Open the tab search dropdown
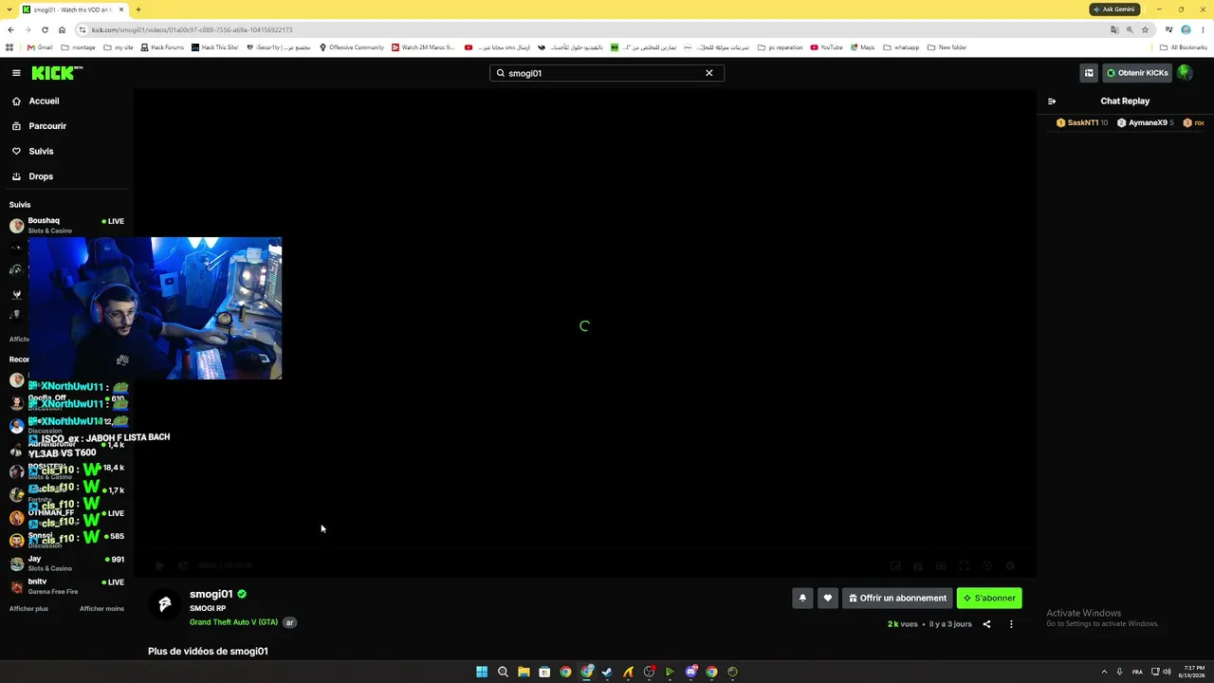Image resolution: width=1214 pixels, height=683 pixels. (x=10, y=9)
